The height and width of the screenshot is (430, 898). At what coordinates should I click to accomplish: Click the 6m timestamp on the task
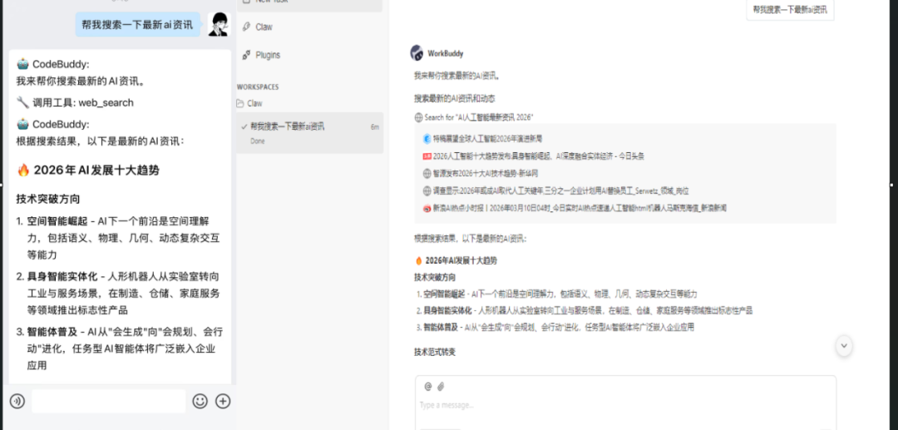374,126
